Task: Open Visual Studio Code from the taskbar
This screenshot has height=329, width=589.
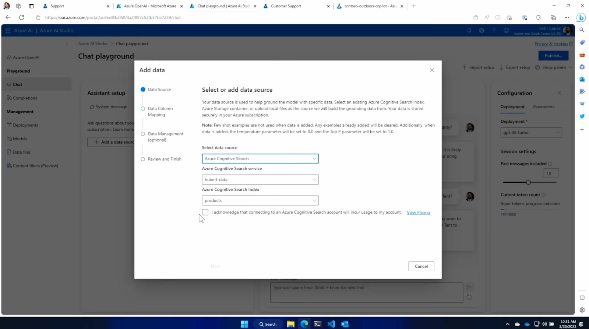Action: (331, 324)
